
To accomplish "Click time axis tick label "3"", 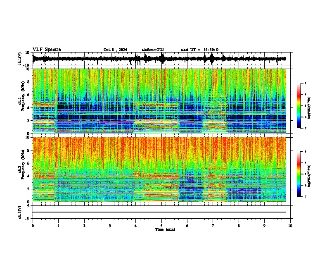I will [110, 226].
